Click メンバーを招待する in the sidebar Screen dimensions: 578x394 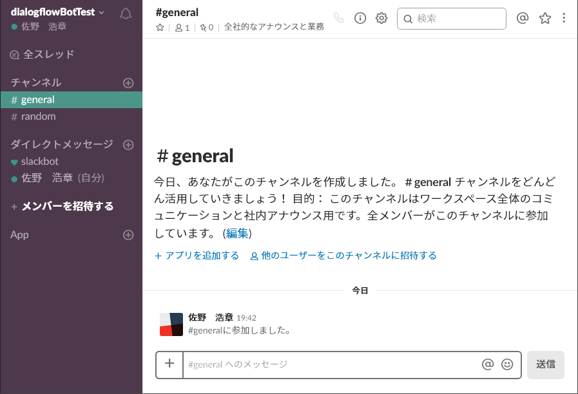(63, 206)
